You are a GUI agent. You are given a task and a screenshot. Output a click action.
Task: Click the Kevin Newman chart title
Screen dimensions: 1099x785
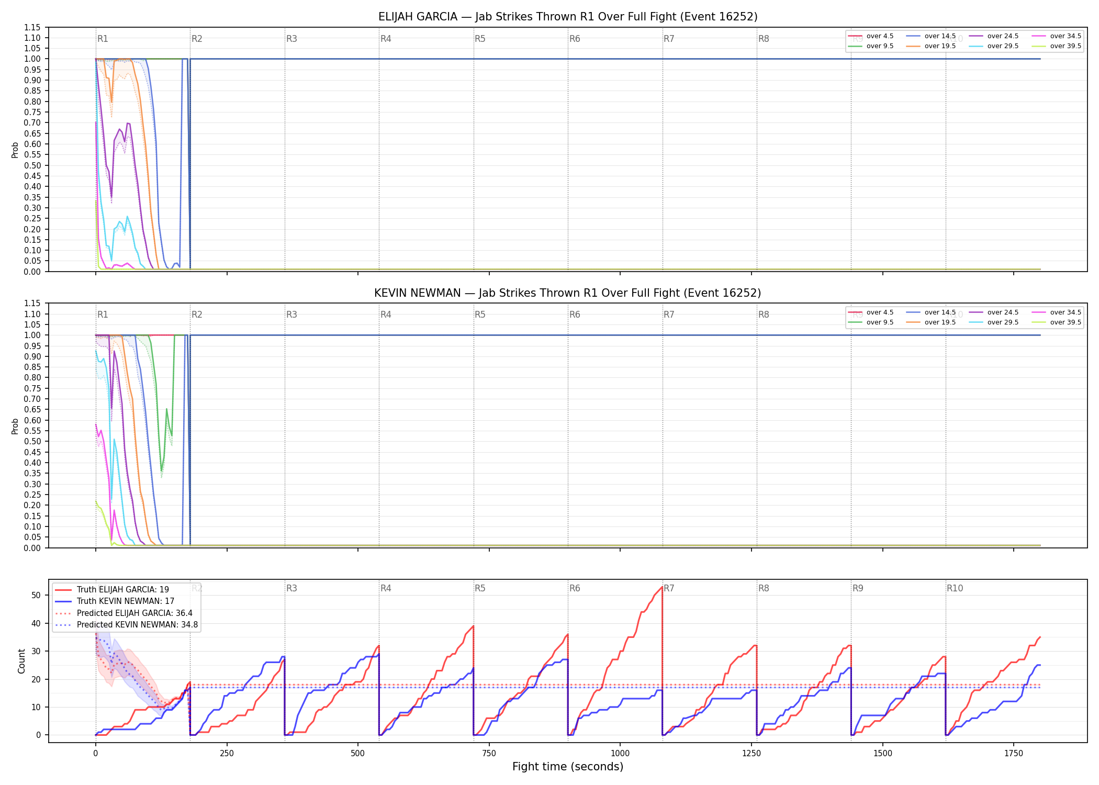(568, 293)
